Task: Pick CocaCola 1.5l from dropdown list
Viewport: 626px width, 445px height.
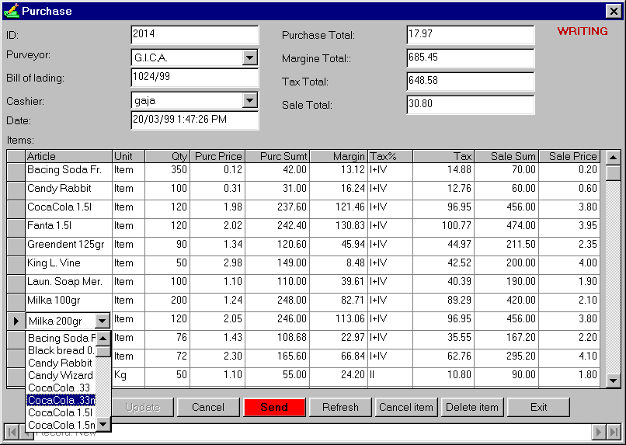Action: pyautogui.click(x=61, y=412)
